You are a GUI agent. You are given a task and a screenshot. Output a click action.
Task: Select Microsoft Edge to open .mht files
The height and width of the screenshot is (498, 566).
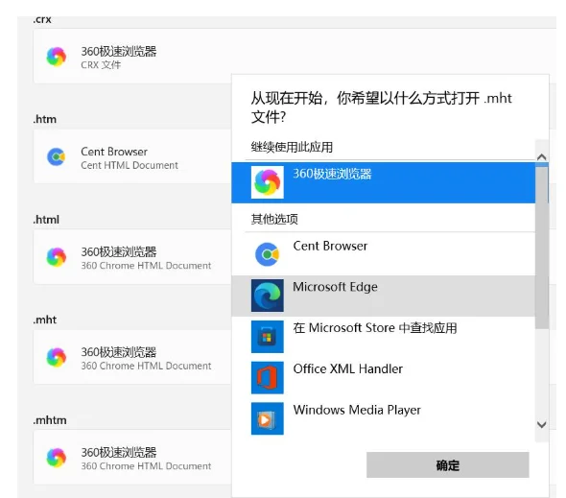click(x=384, y=296)
